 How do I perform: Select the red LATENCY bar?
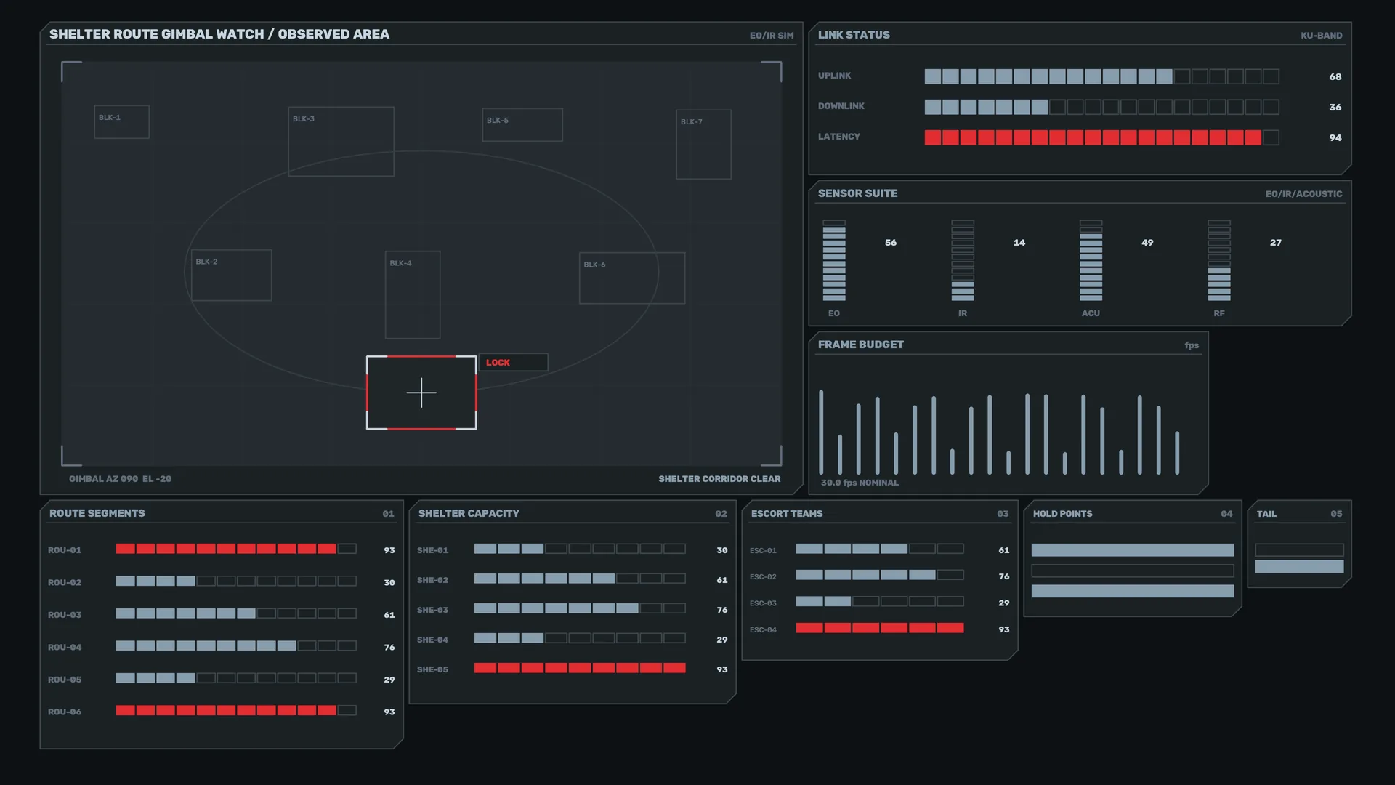click(x=1101, y=137)
